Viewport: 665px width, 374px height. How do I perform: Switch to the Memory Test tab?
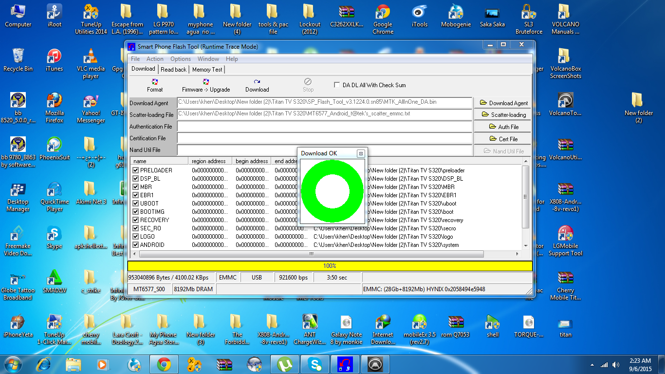pos(207,70)
